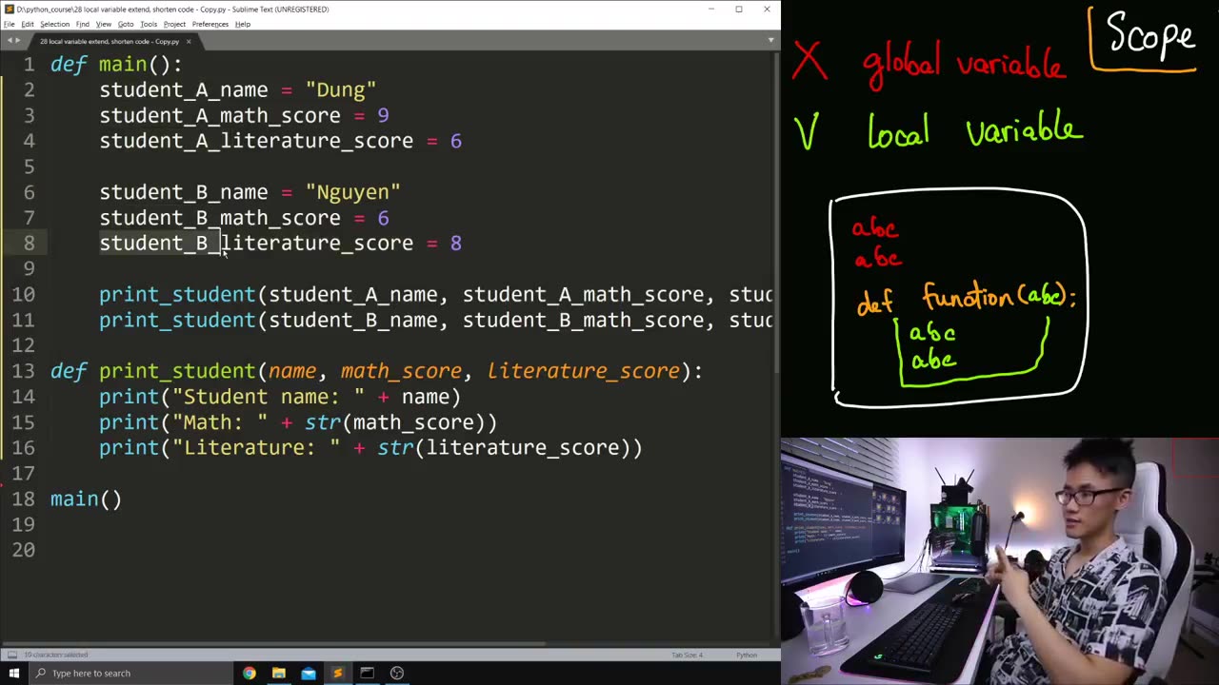Click line number 13 in the gutter
The height and width of the screenshot is (685, 1219).
[x=24, y=371]
